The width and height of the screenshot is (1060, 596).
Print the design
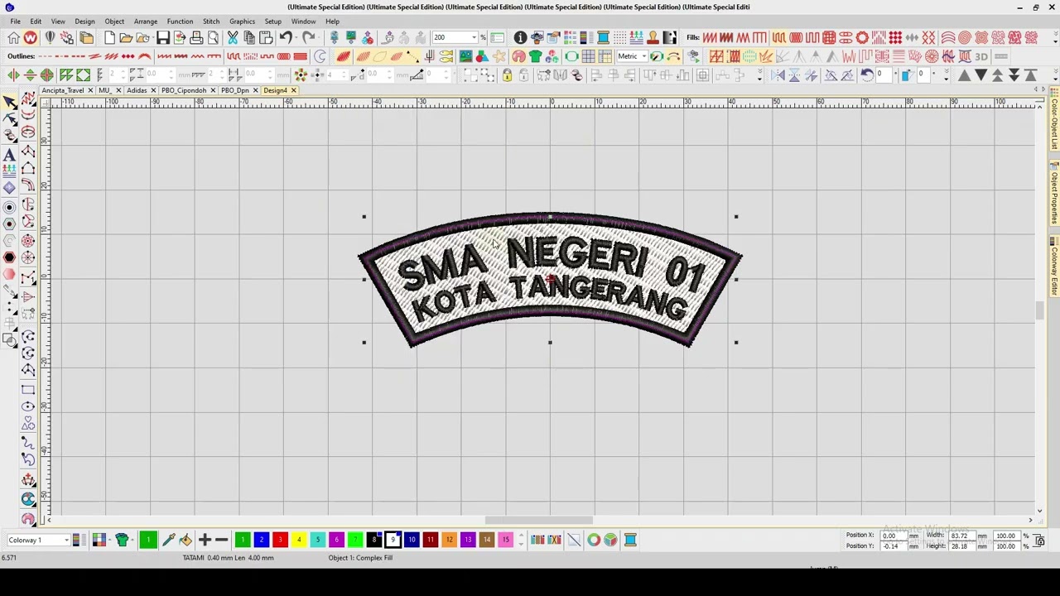(196, 38)
